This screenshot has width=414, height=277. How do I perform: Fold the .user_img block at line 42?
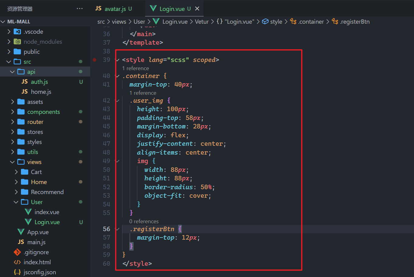[118, 101]
